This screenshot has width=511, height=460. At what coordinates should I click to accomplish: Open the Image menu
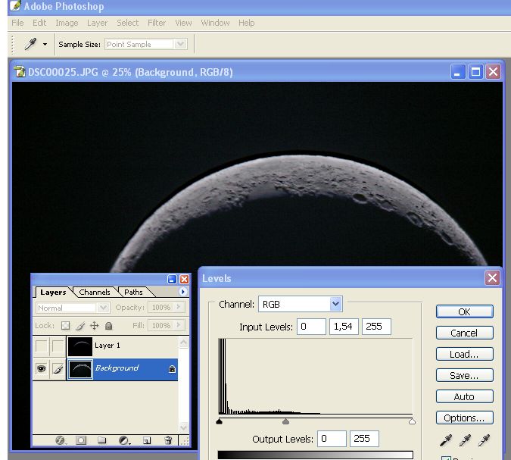pyautogui.click(x=67, y=23)
